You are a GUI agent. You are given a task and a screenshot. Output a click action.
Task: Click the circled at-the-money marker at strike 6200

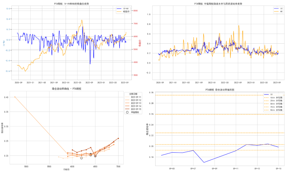click(x=82, y=158)
